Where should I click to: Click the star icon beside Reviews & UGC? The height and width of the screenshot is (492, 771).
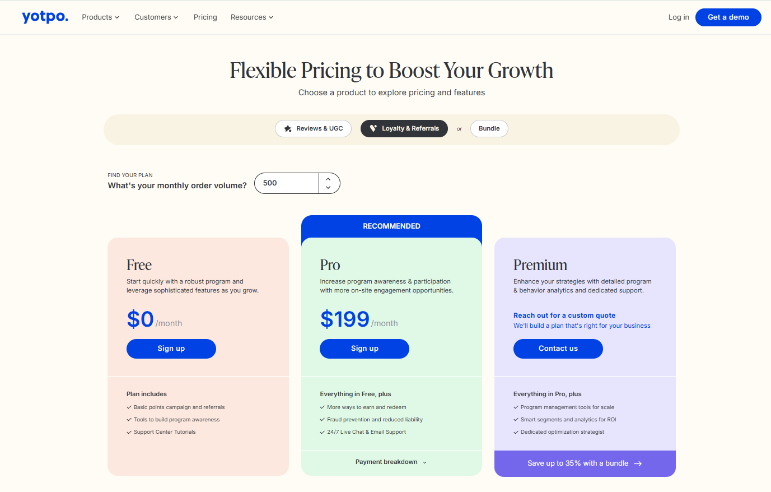(x=287, y=128)
